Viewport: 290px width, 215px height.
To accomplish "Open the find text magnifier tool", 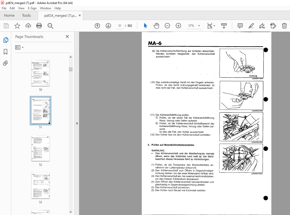I will pos(50,26).
